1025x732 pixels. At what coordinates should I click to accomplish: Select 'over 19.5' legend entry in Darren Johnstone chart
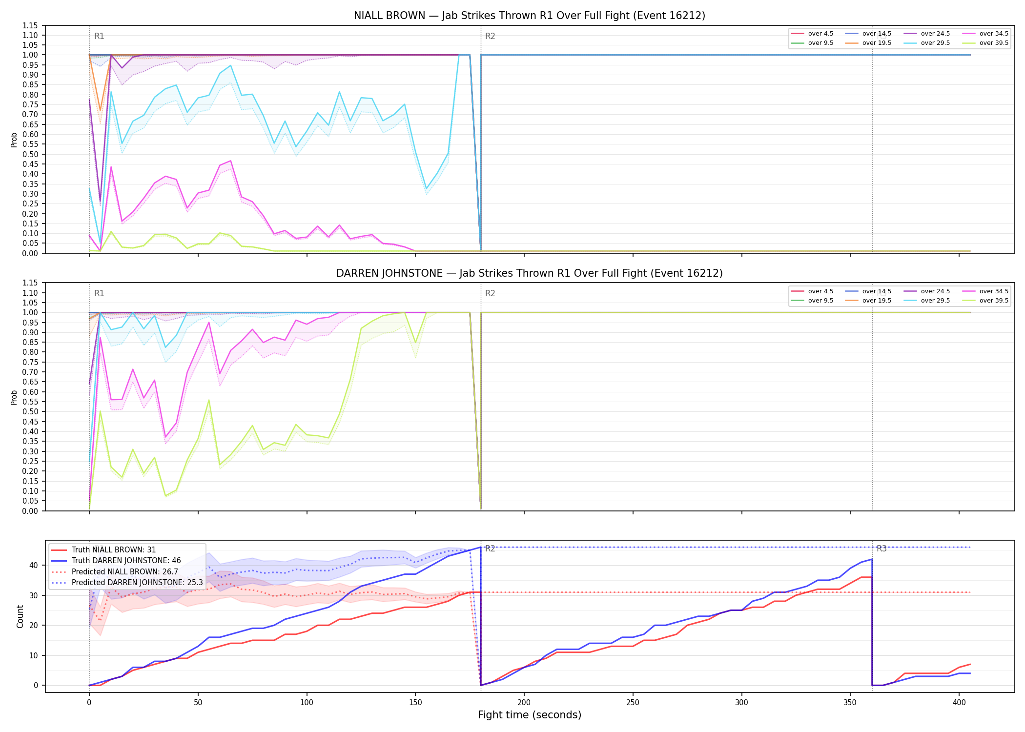click(868, 301)
